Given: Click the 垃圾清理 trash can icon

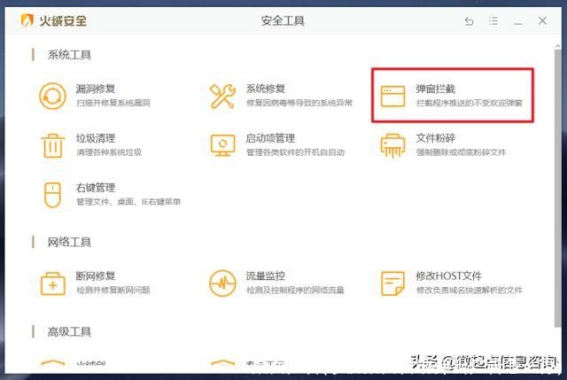Looking at the screenshot, I should [52, 144].
